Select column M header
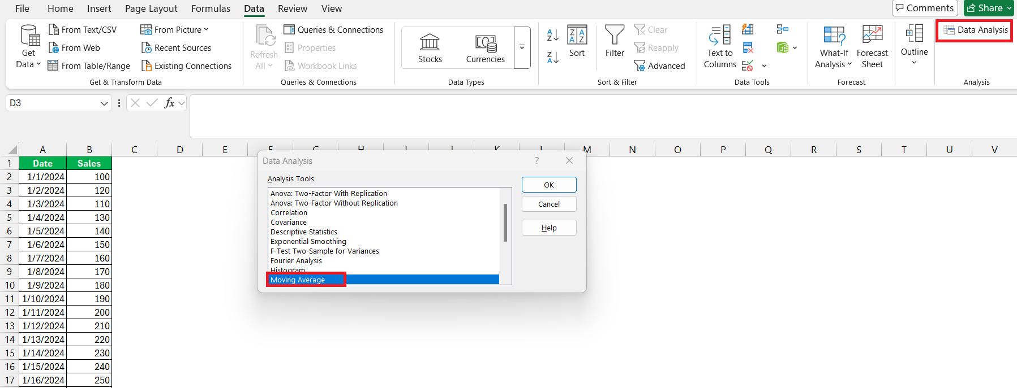The height and width of the screenshot is (388, 1017). point(587,150)
